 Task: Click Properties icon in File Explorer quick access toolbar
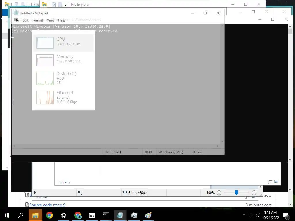[54, 4]
